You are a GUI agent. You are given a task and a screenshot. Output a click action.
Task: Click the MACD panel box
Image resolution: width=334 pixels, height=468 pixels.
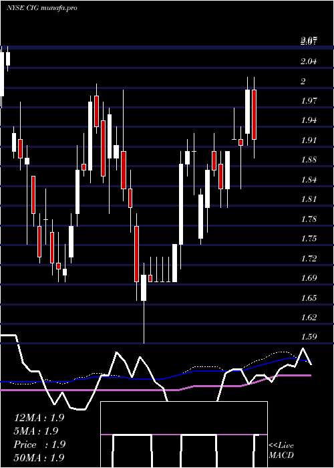coord(184,435)
